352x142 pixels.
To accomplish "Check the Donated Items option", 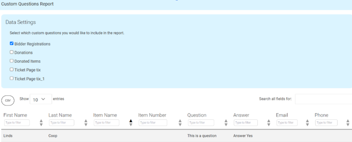I will pos(12,61).
